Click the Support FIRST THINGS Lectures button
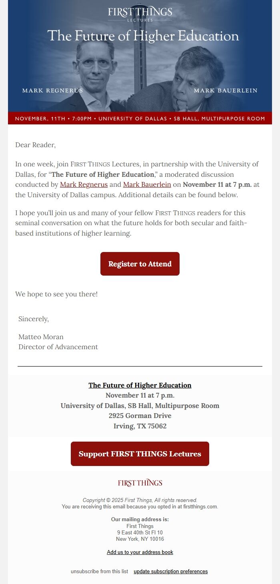The image size is (280, 584). [140, 454]
